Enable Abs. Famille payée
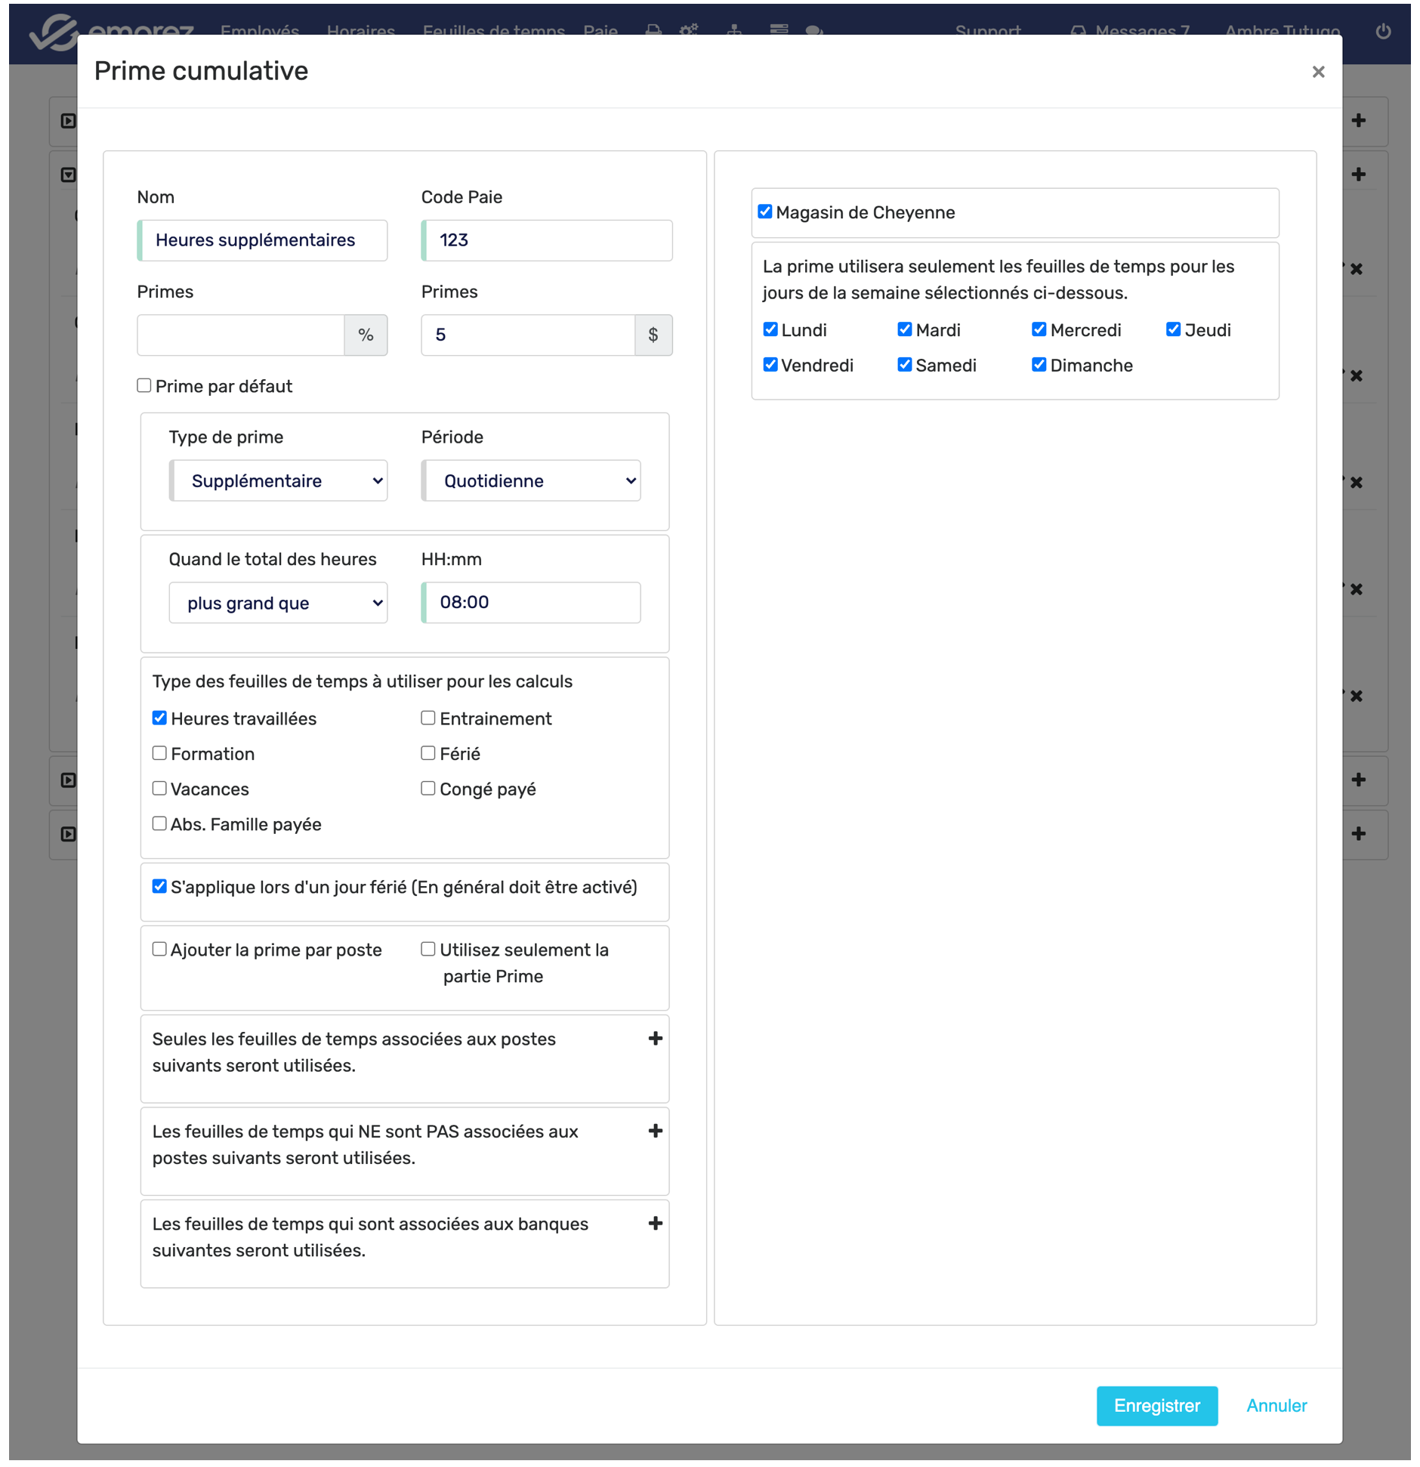 pos(159,823)
